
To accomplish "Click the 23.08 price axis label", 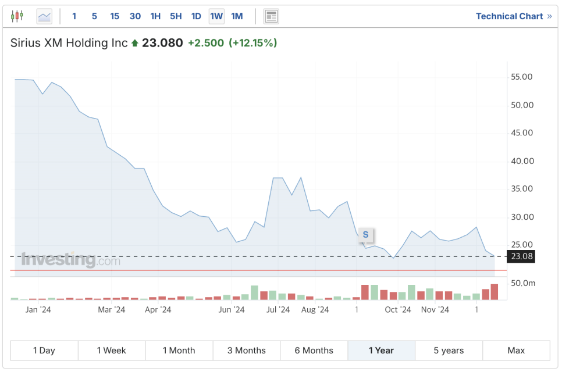I will (521, 256).
